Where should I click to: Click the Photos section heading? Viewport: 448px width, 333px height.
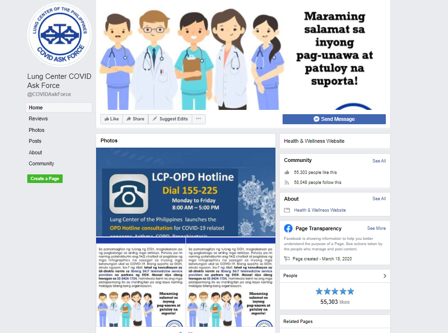coord(109,140)
